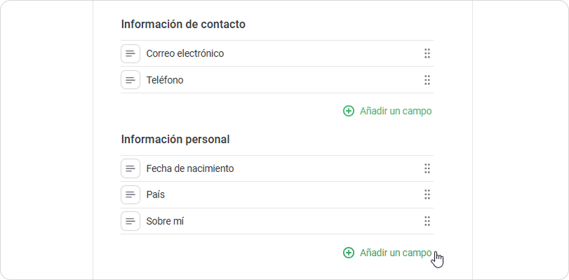This screenshot has width=569, height=280.
Task: Add a field to Información de contacto
Action: click(387, 111)
